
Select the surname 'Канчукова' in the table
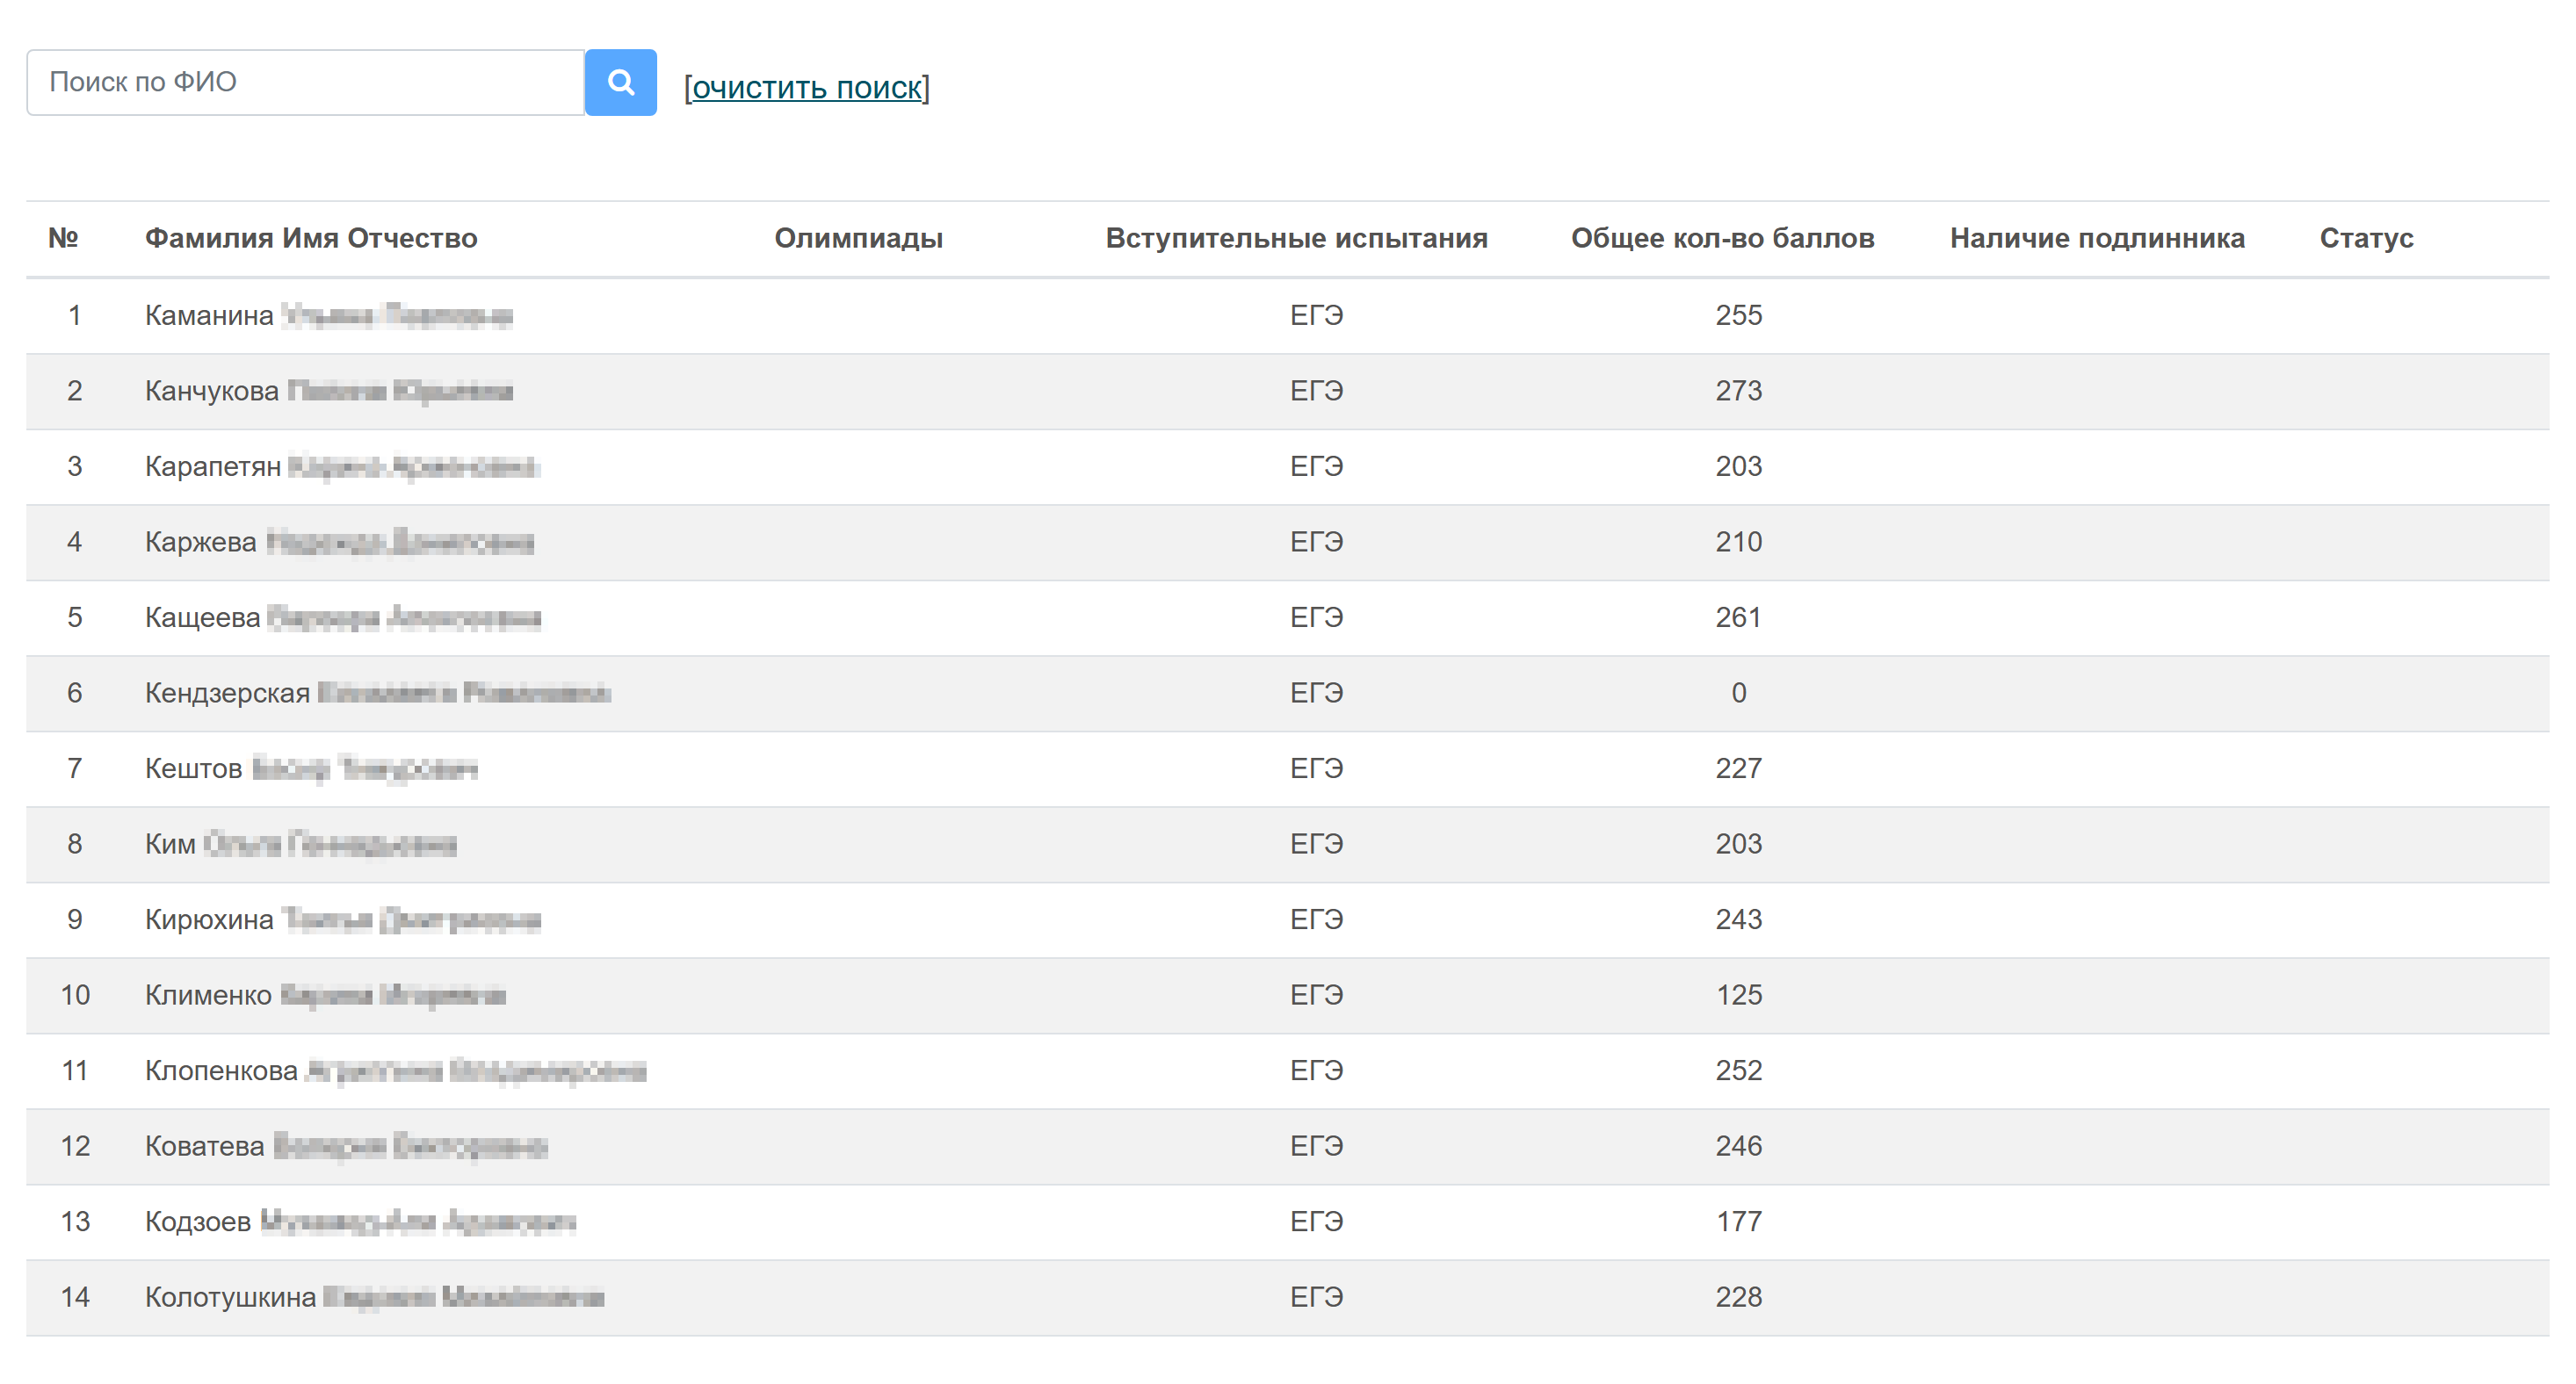pos(212,391)
